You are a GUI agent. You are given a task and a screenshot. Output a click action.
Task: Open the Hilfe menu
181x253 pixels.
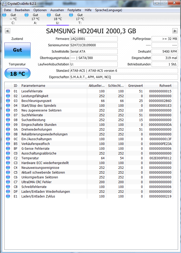(x=88, y=10)
